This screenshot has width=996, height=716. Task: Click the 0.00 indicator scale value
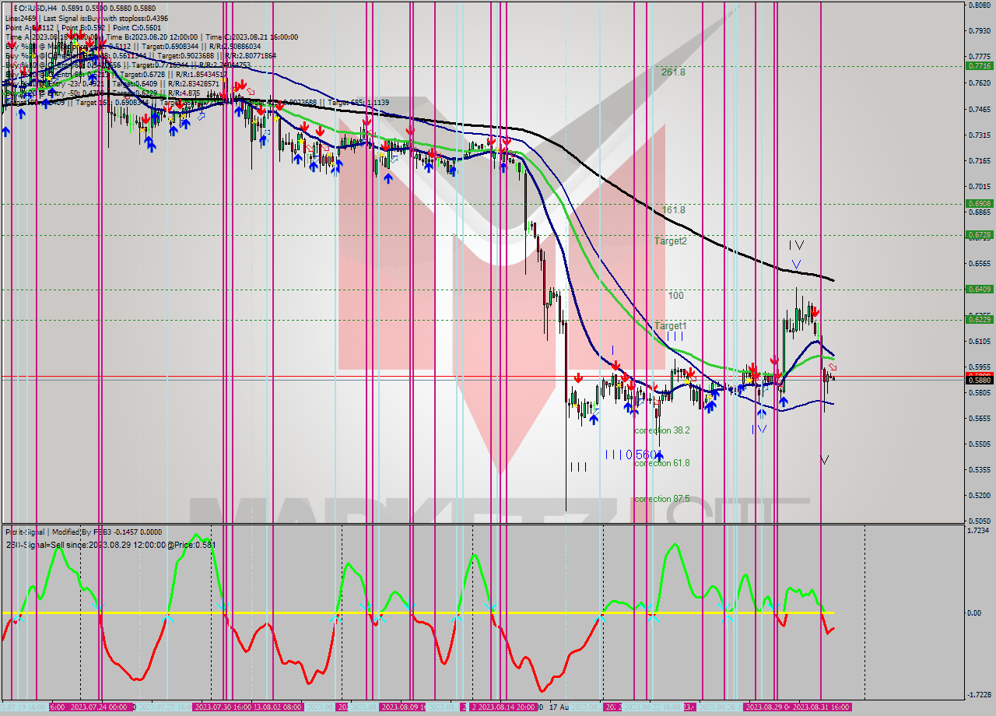pyautogui.click(x=976, y=613)
